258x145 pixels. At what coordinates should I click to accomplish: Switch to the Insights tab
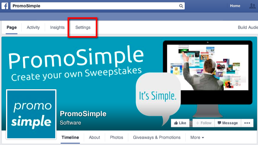[57, 28]
